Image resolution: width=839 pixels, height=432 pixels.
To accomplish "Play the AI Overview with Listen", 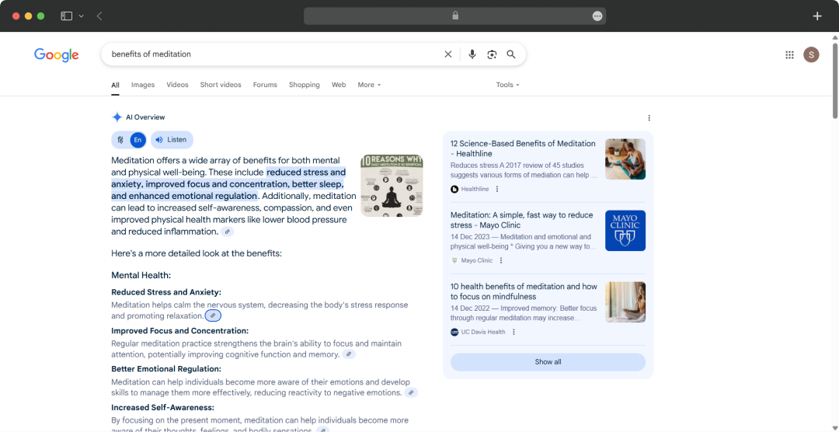I will click(x=172, y=140).
